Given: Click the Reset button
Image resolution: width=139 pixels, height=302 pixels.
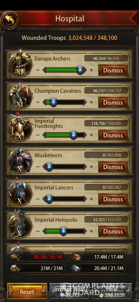Looking at the screenshot, I should coord(27,292).
